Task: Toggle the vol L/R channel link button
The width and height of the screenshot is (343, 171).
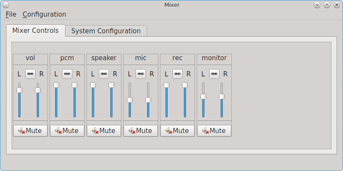Action: pos(30,74)
